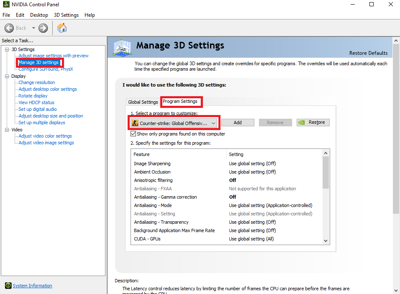
Task: Click the Back arrow icon
Action: (9, 28)
